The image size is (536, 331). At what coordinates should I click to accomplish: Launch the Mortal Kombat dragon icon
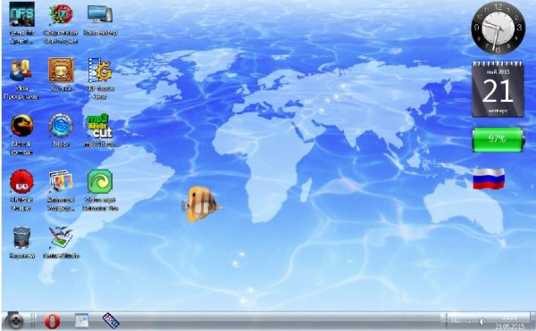[21, 126]
